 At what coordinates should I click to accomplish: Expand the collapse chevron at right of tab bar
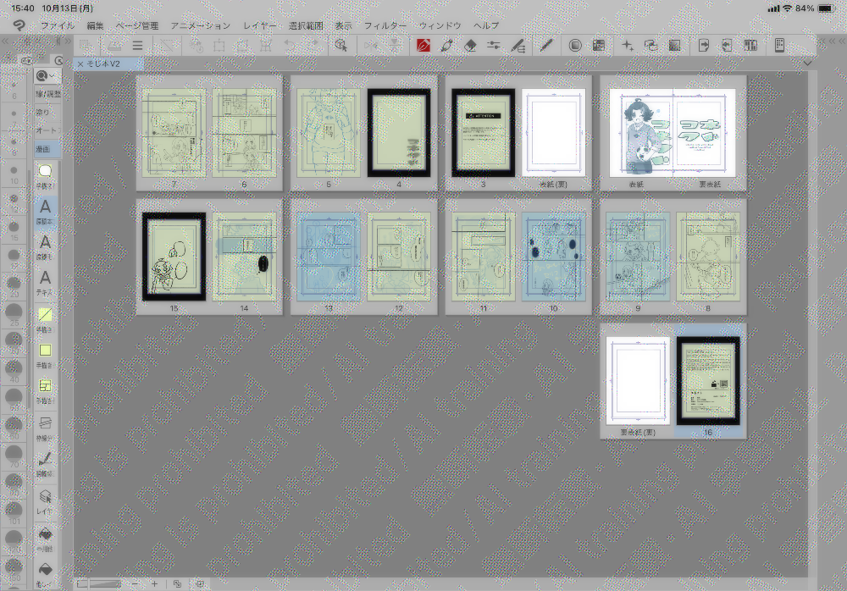click(x=808, y=64)
